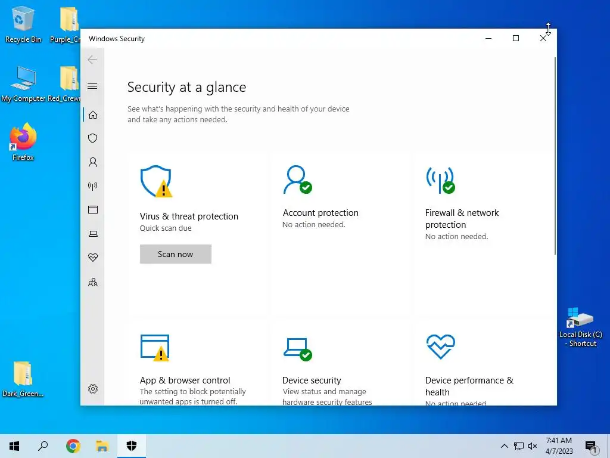Click the shield with warning icon tile
This screenshot has width=610, height=458.
tap(156, 181)
